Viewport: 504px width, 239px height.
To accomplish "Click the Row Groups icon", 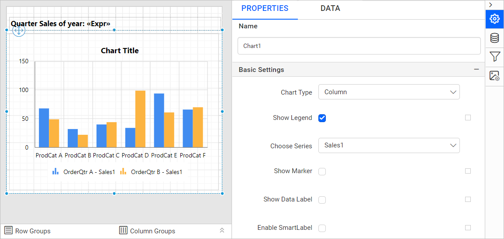I will [x=9, y=230].
